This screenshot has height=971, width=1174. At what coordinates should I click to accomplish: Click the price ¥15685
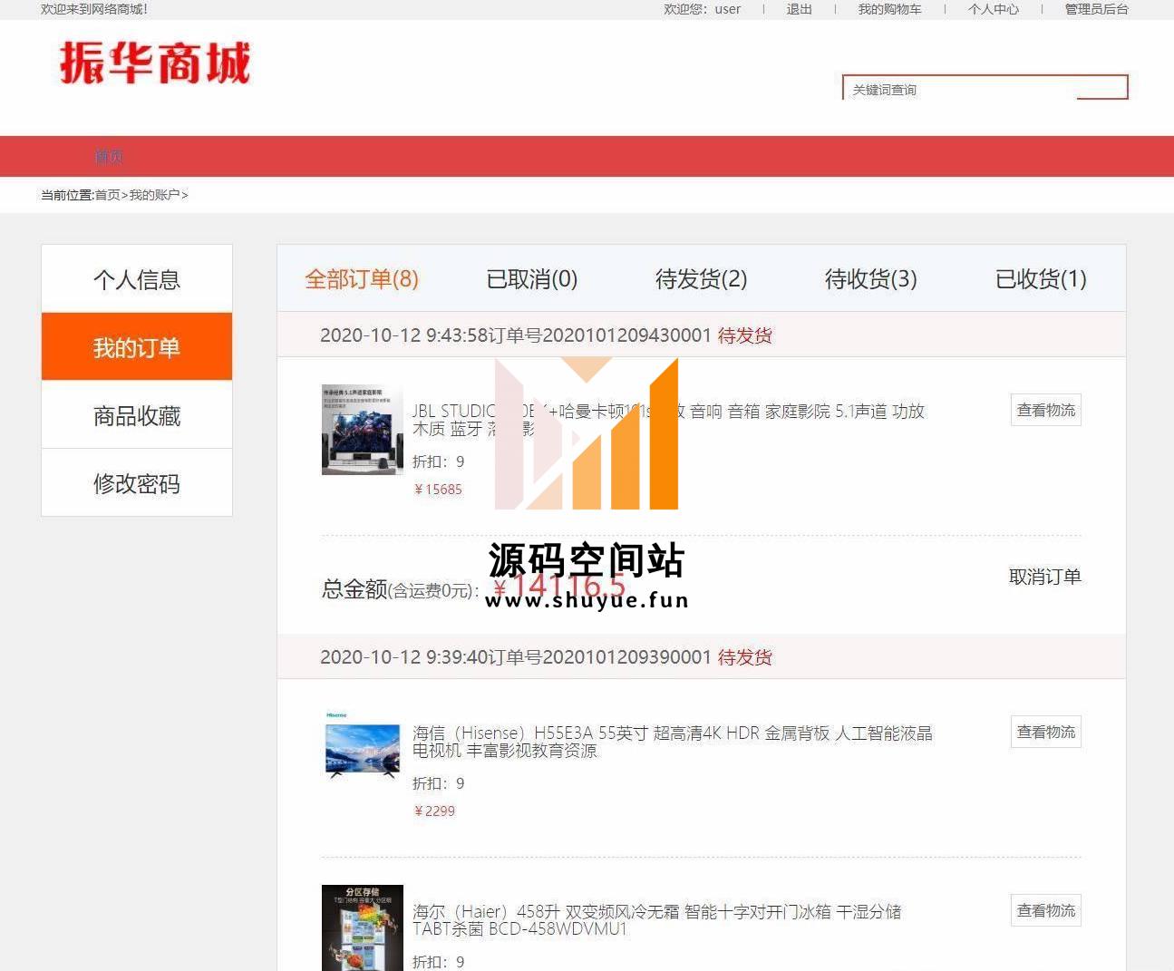438,490
